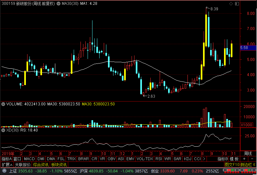Click the plus zoom-in button

pos(244,159)
